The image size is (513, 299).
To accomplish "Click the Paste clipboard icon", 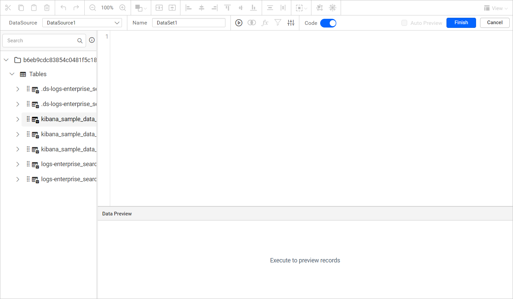I will pyautogui.click(x=34, y=8).
